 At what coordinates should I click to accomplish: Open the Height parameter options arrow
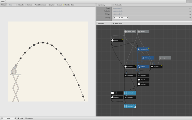(x=190, y=14)
